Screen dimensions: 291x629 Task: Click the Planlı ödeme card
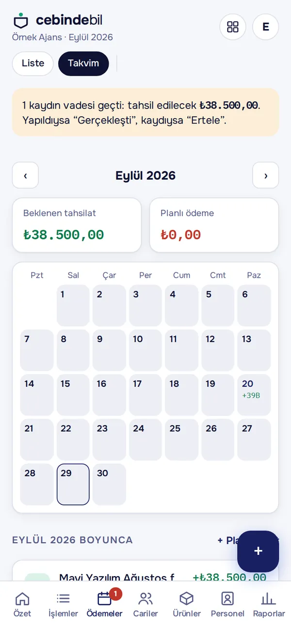click(x=214, y=225)
